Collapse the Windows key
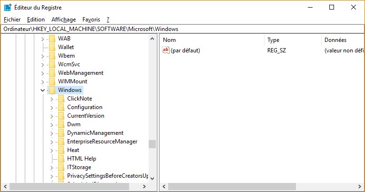The image size is (365, 192). point(42,90)
